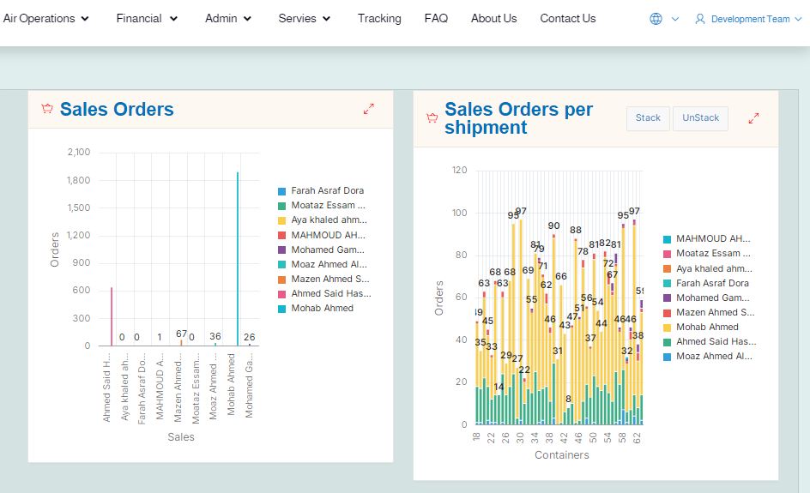
Task: Toggle Farah Asraf Dora series in Sales Orders legend
Action: (328, 191)
